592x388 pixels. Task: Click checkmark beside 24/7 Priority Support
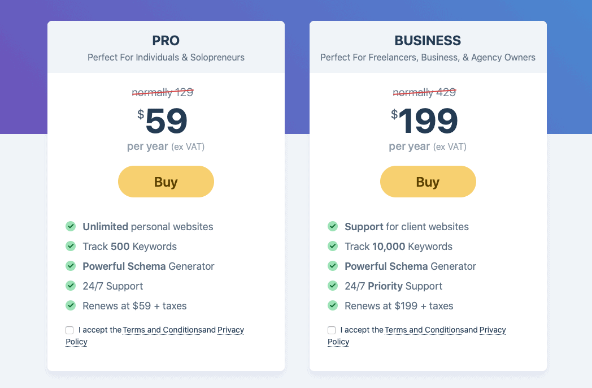click(333, 286)
